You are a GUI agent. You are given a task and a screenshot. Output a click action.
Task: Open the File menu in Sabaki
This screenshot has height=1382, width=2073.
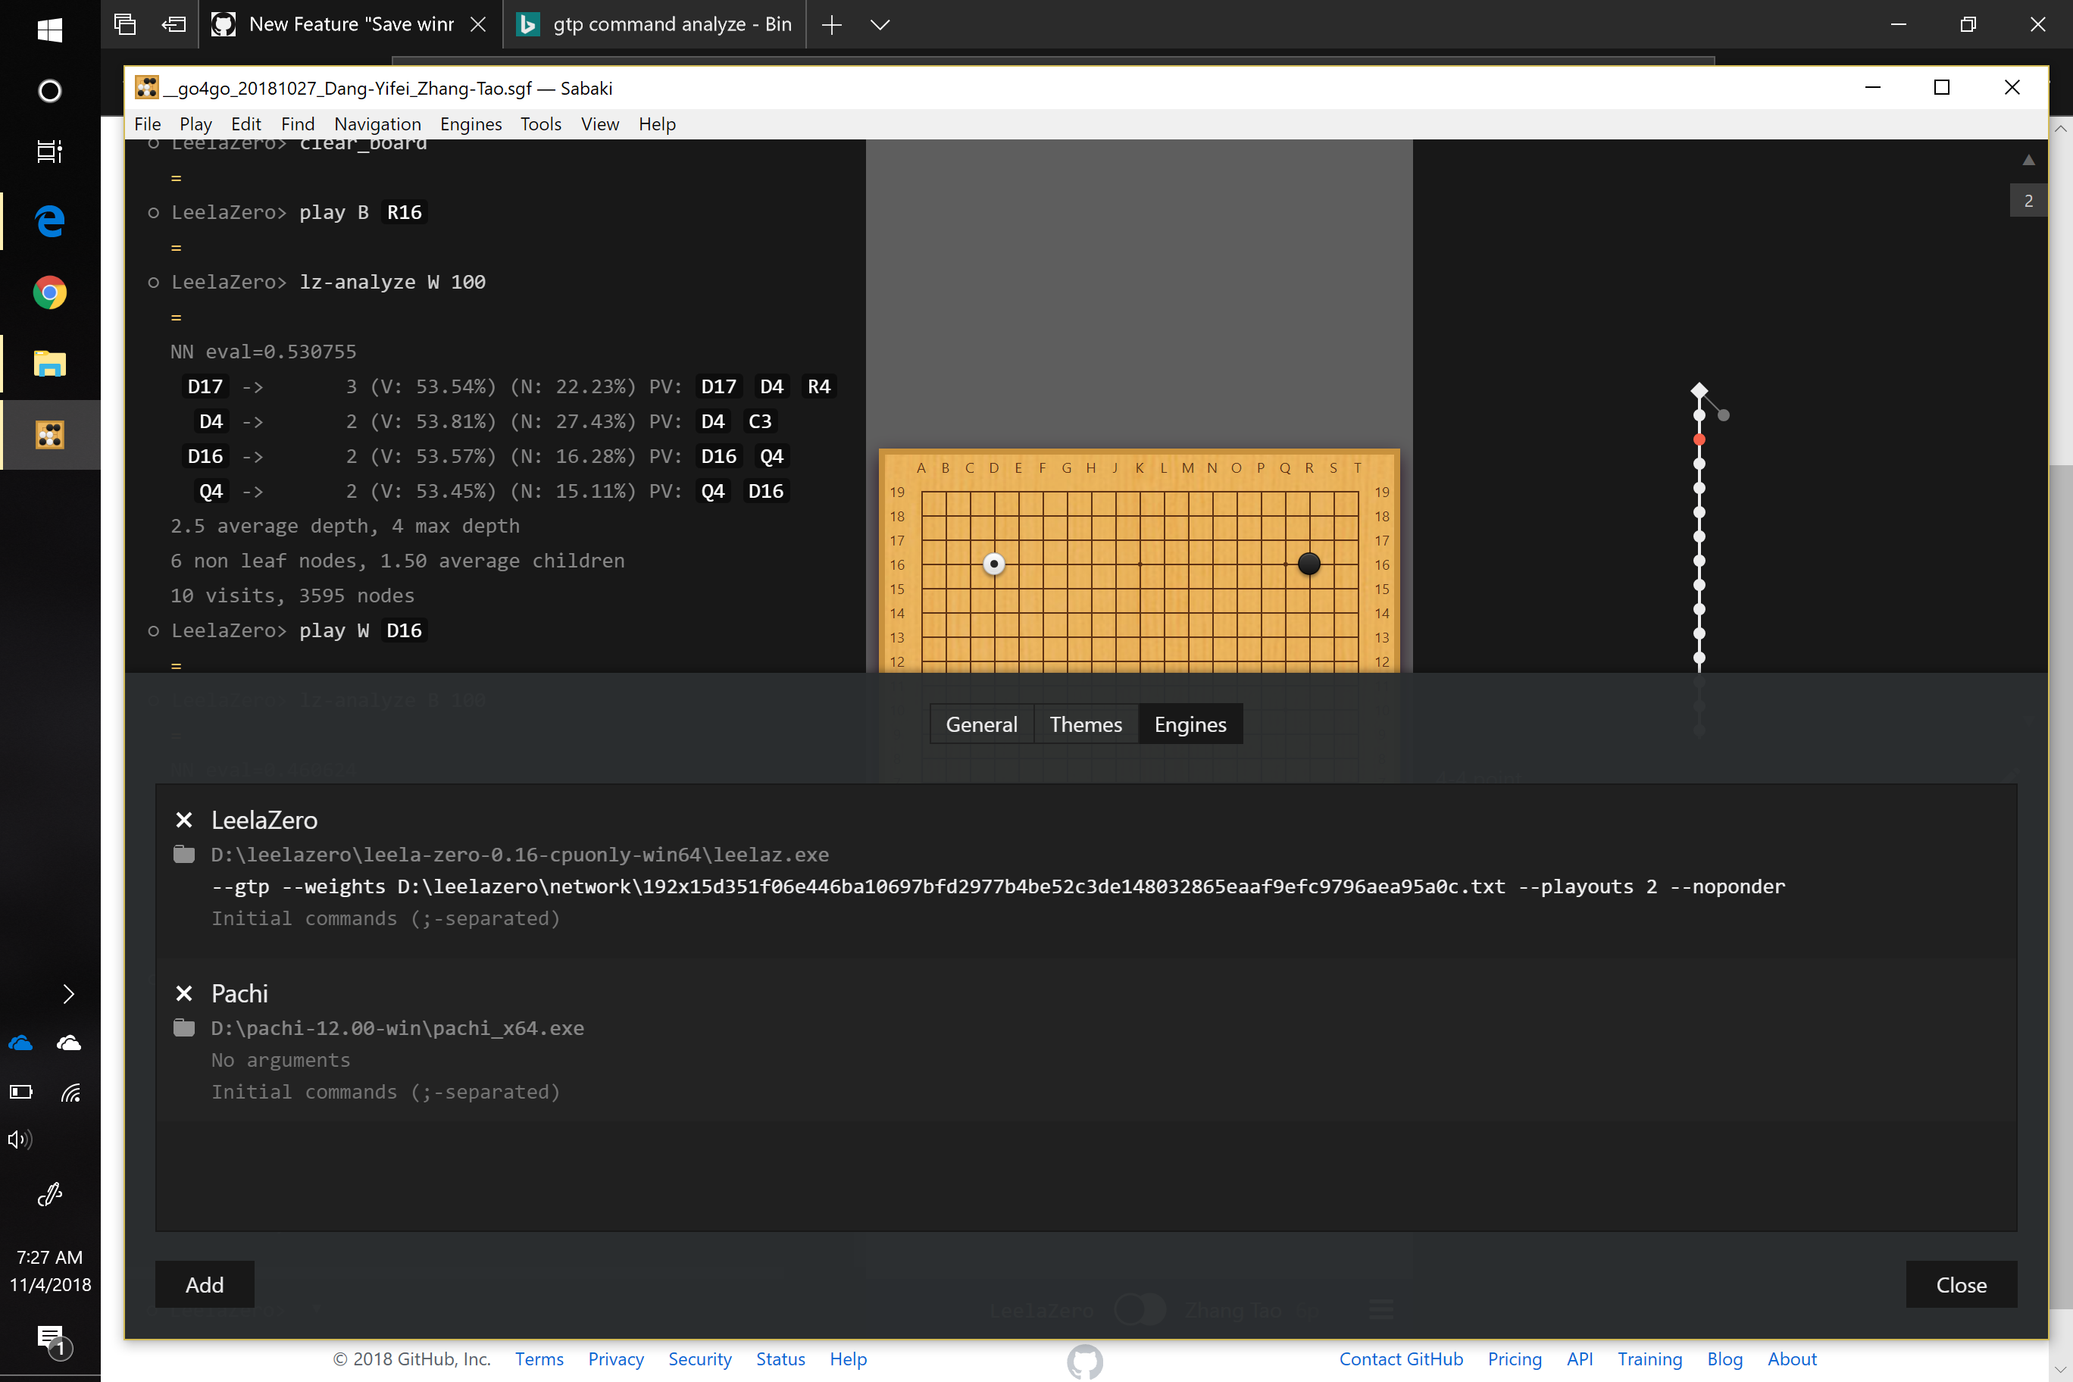coord(147,124)
